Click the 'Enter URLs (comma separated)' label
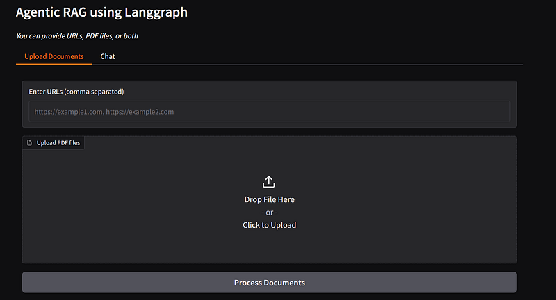The image size is (556, 300). pyautogui.click(x=76, y=92)
